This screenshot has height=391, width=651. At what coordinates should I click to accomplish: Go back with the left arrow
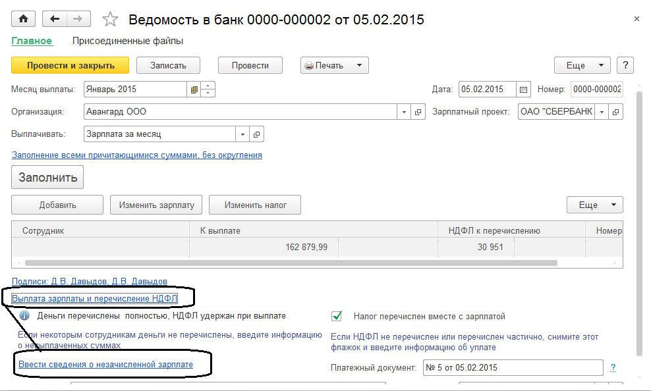(54, 20)
